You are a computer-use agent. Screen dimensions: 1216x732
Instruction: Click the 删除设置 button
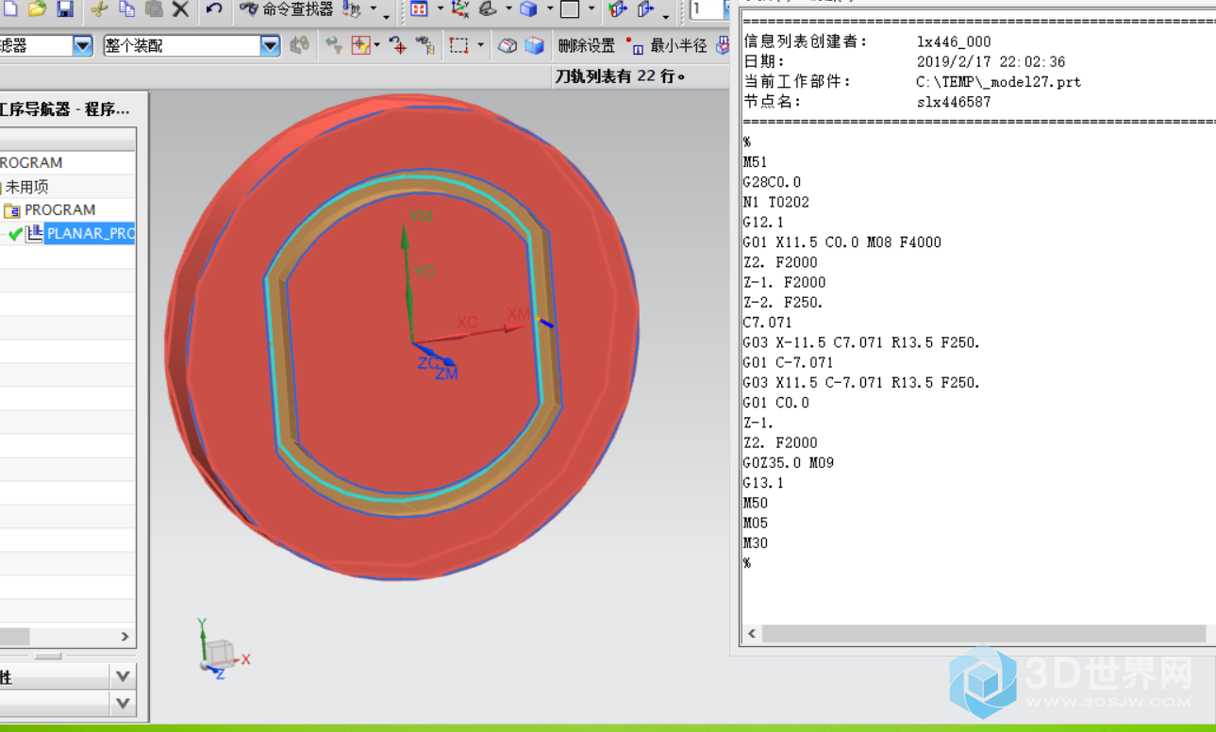[586, 45]
